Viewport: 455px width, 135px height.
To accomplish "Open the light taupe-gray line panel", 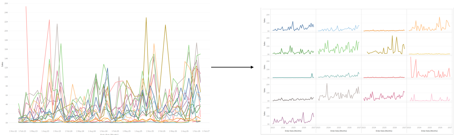I will (339, 90).
